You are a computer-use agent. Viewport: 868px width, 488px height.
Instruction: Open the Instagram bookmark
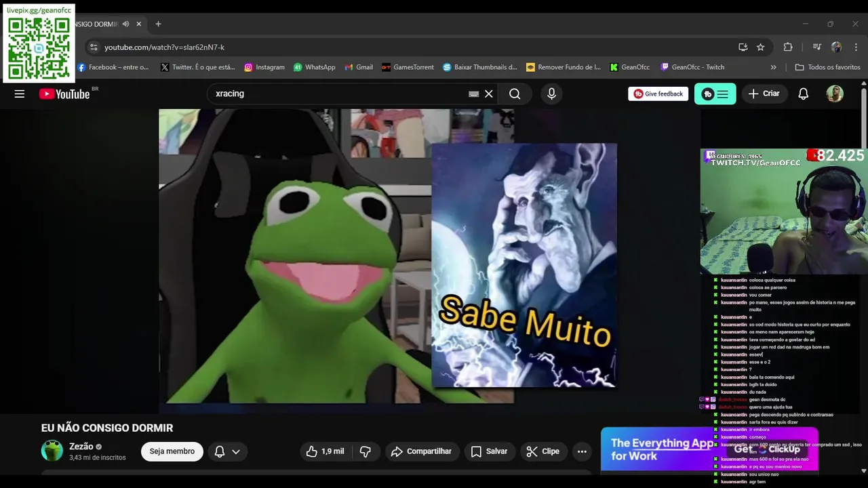264,67
